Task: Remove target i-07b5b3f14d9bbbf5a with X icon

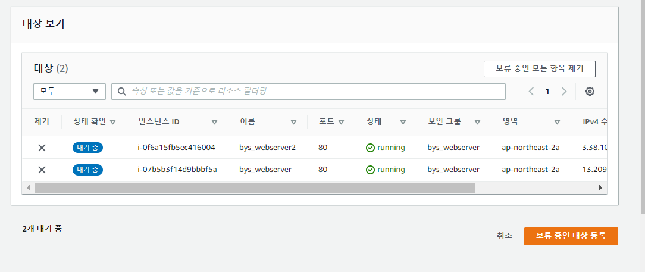Action: (42, 170)
